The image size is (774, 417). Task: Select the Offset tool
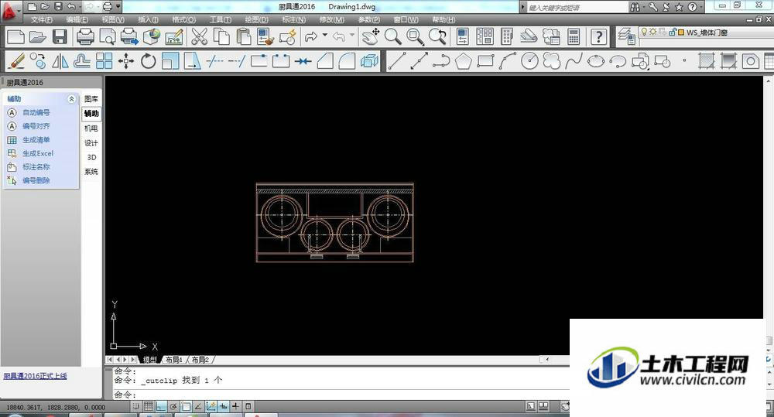click(x=82, y=61)
